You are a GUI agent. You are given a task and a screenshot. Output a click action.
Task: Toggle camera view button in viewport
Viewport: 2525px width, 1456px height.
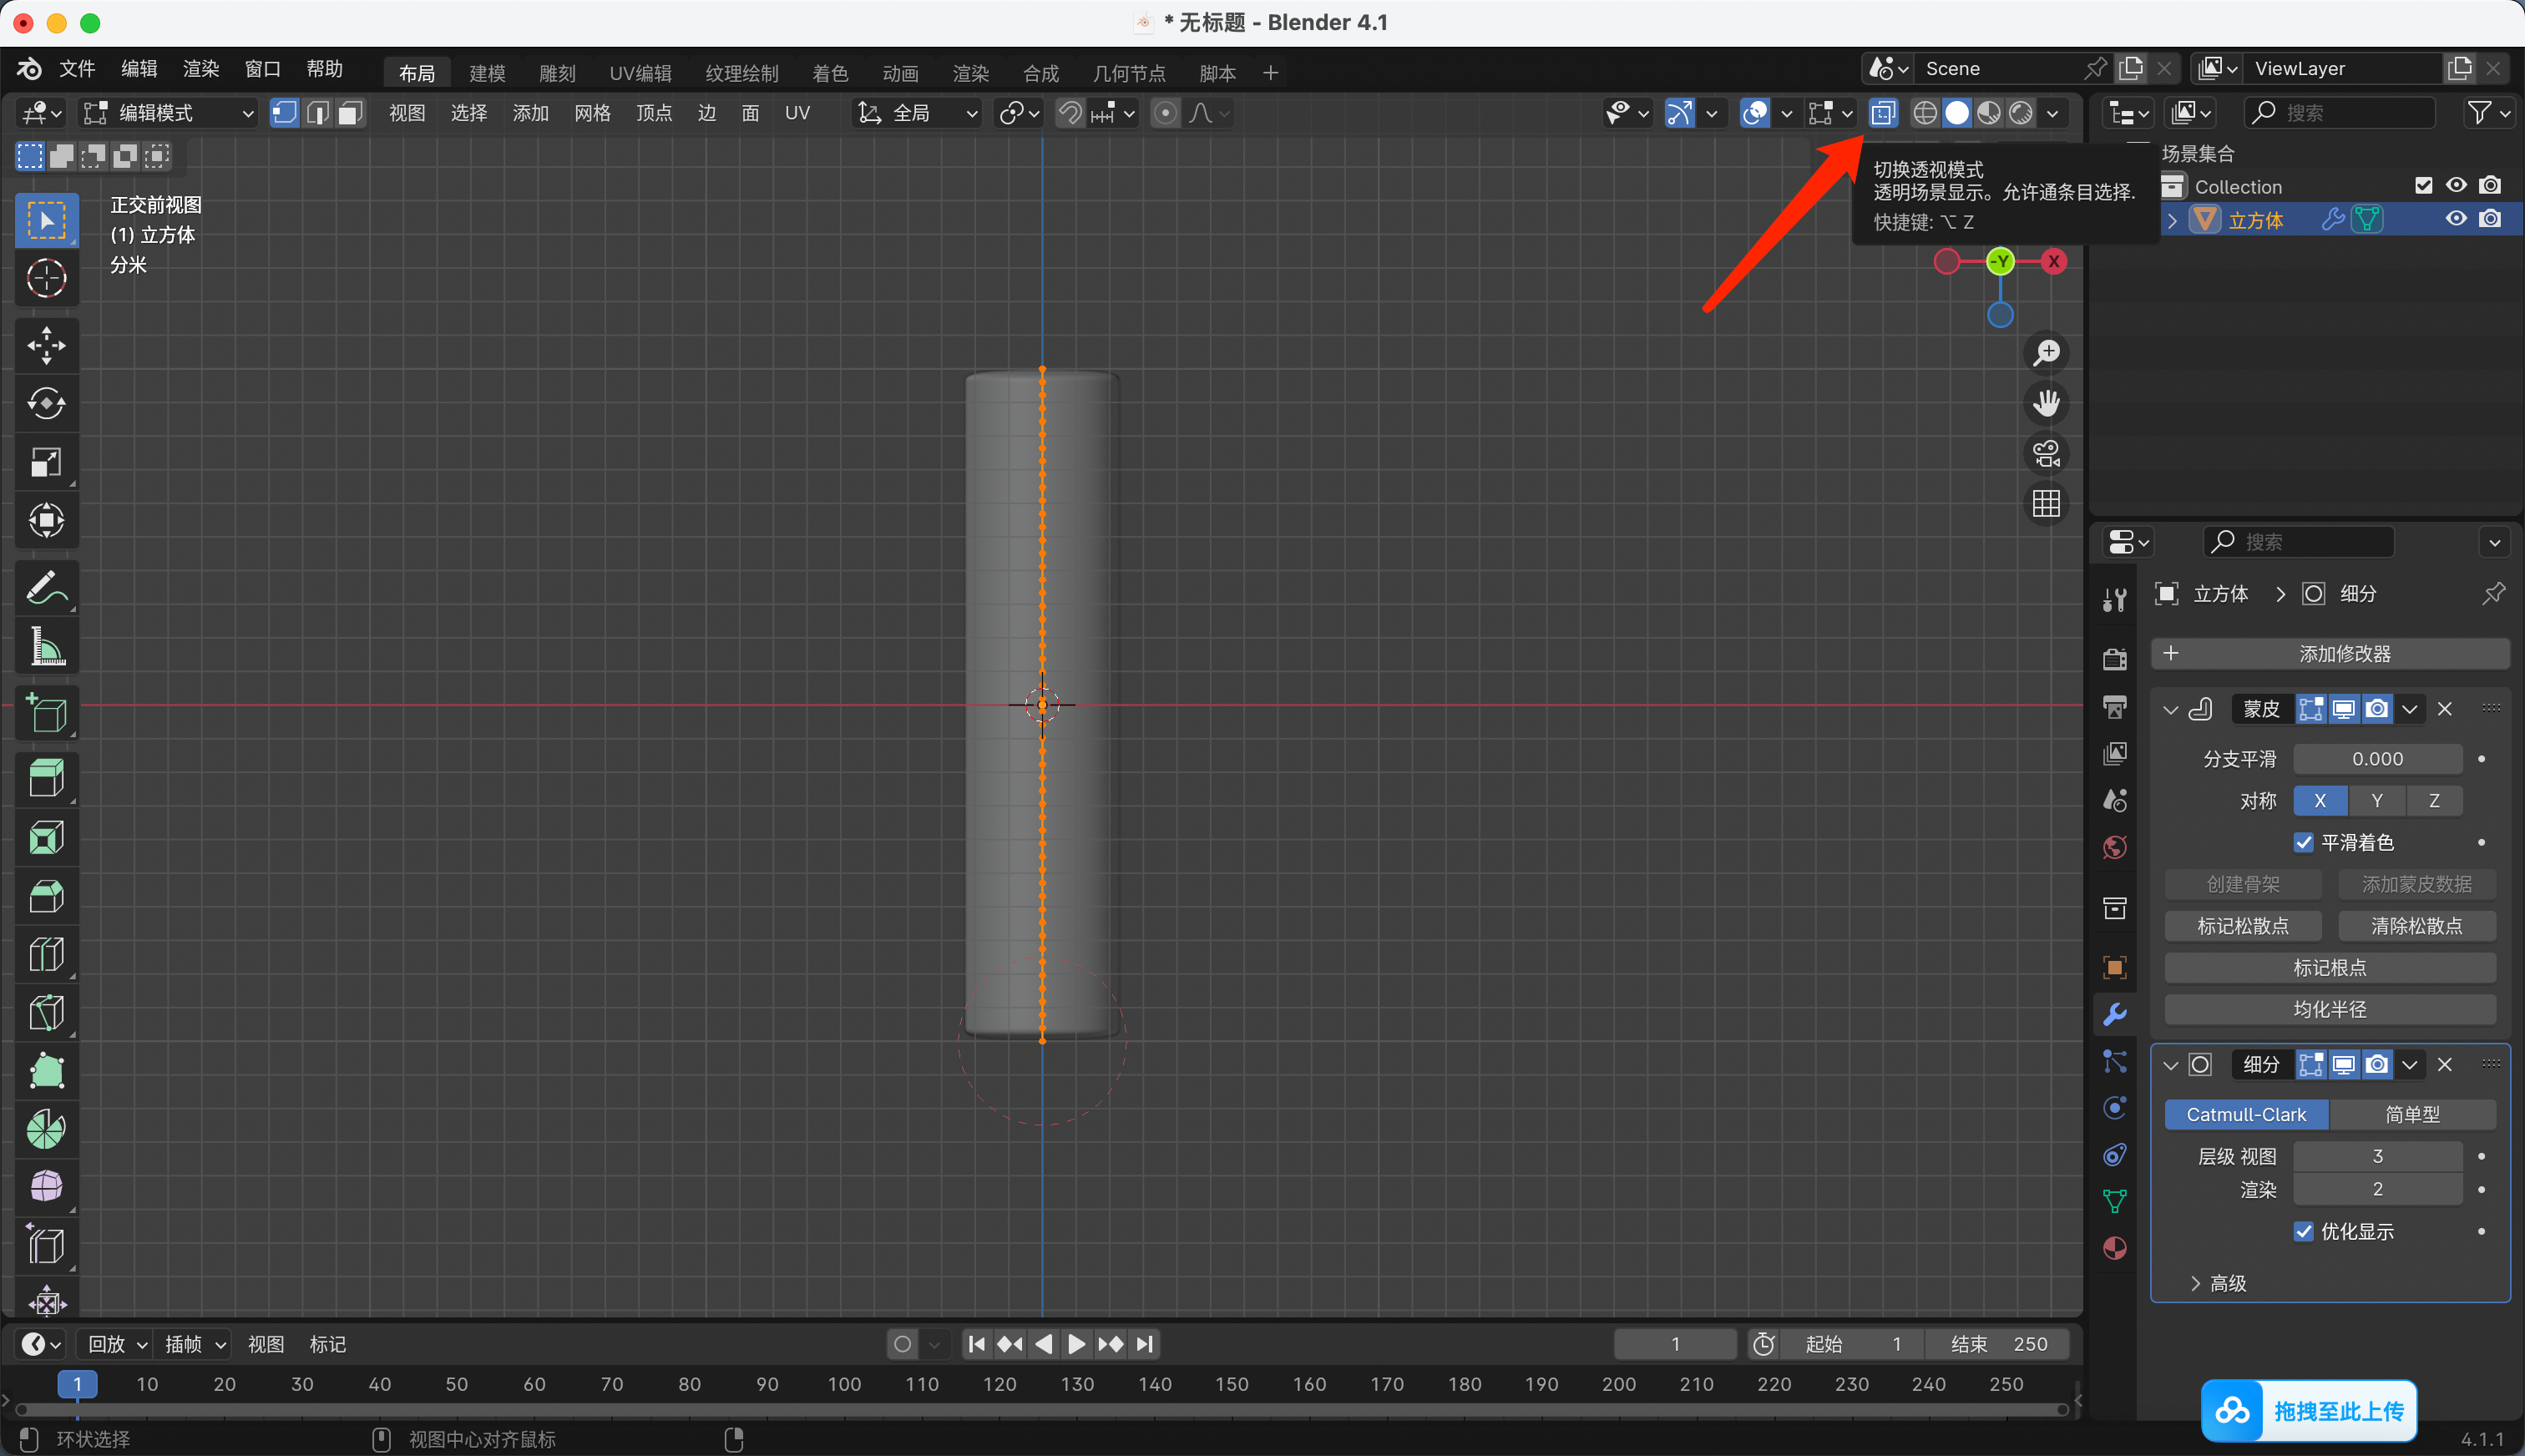2046,453
